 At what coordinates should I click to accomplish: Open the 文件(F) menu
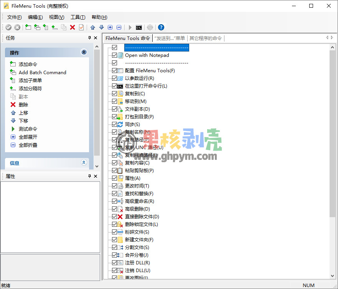click(15, 17)
